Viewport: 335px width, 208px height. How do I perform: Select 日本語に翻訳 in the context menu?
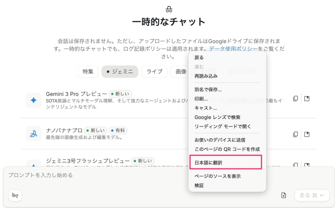pyautogui.click(x=208, y=162)
